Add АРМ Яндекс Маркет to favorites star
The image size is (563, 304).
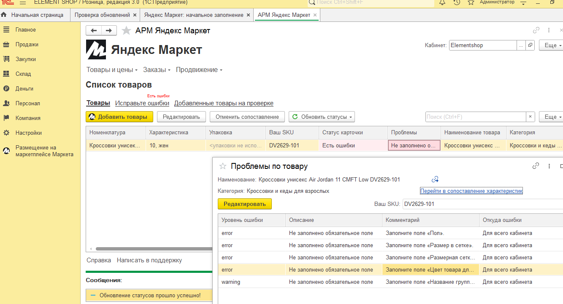126,30
